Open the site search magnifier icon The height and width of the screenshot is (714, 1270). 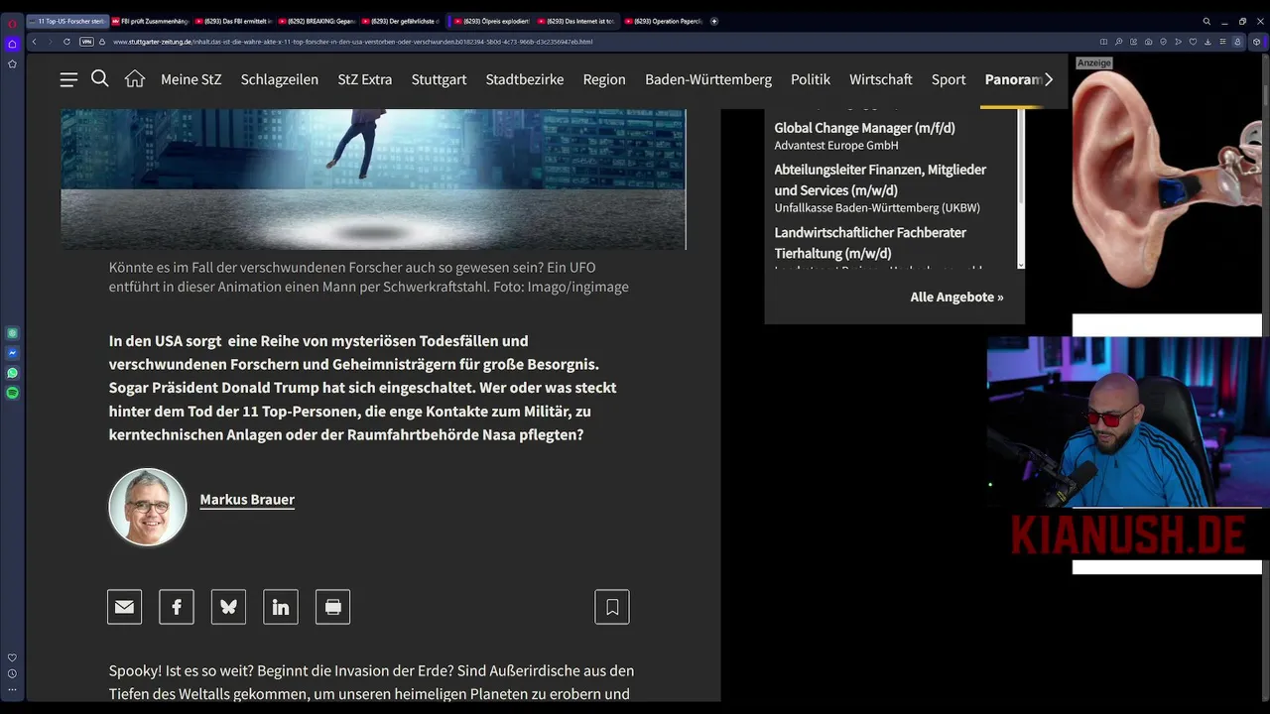coord(100,78)
